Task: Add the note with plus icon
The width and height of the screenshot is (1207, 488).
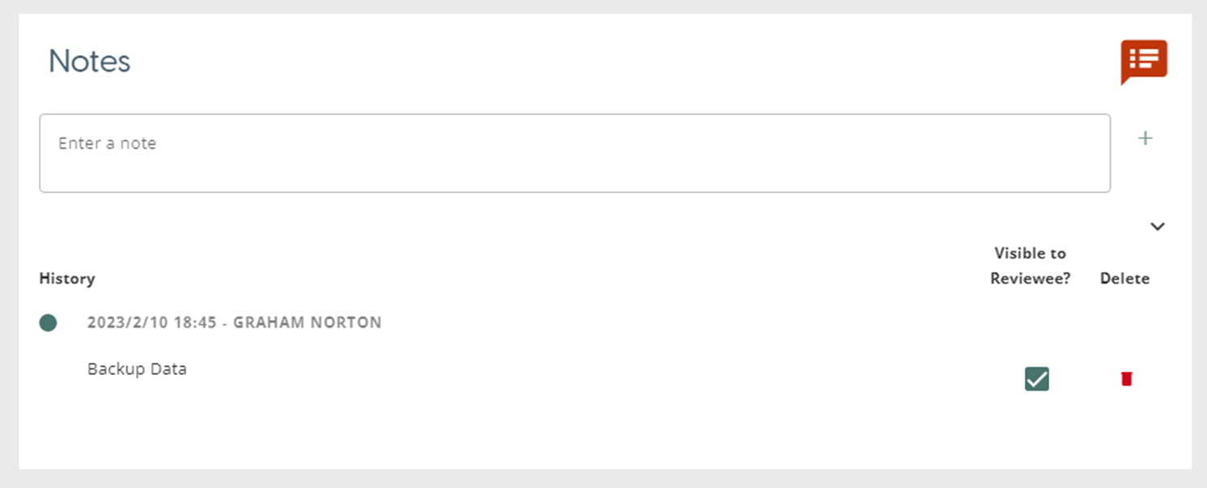Action: [1145, 139]
